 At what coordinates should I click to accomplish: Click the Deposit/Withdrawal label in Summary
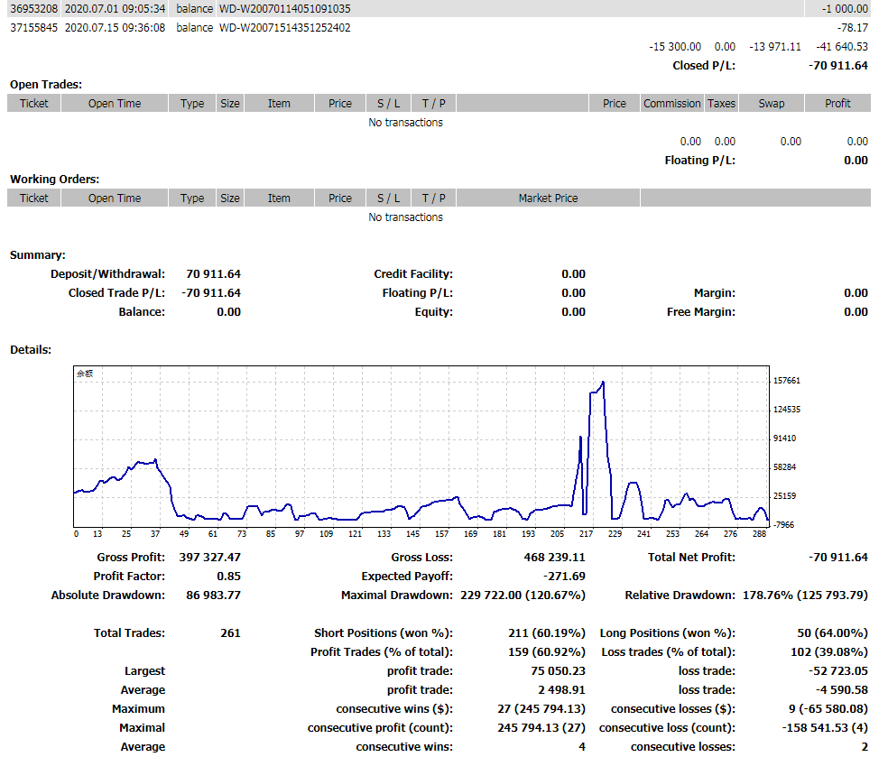pyautogui.click(x=107, y=274)
